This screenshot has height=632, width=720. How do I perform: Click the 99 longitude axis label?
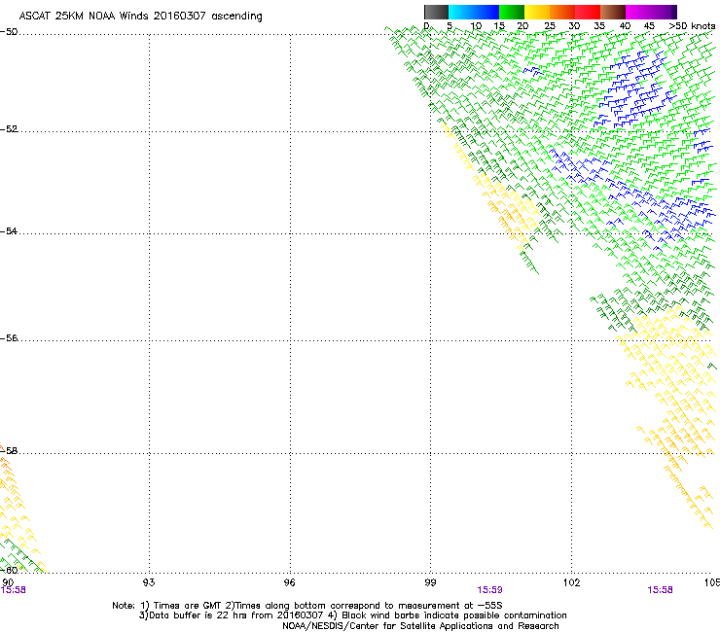[430, 582]
